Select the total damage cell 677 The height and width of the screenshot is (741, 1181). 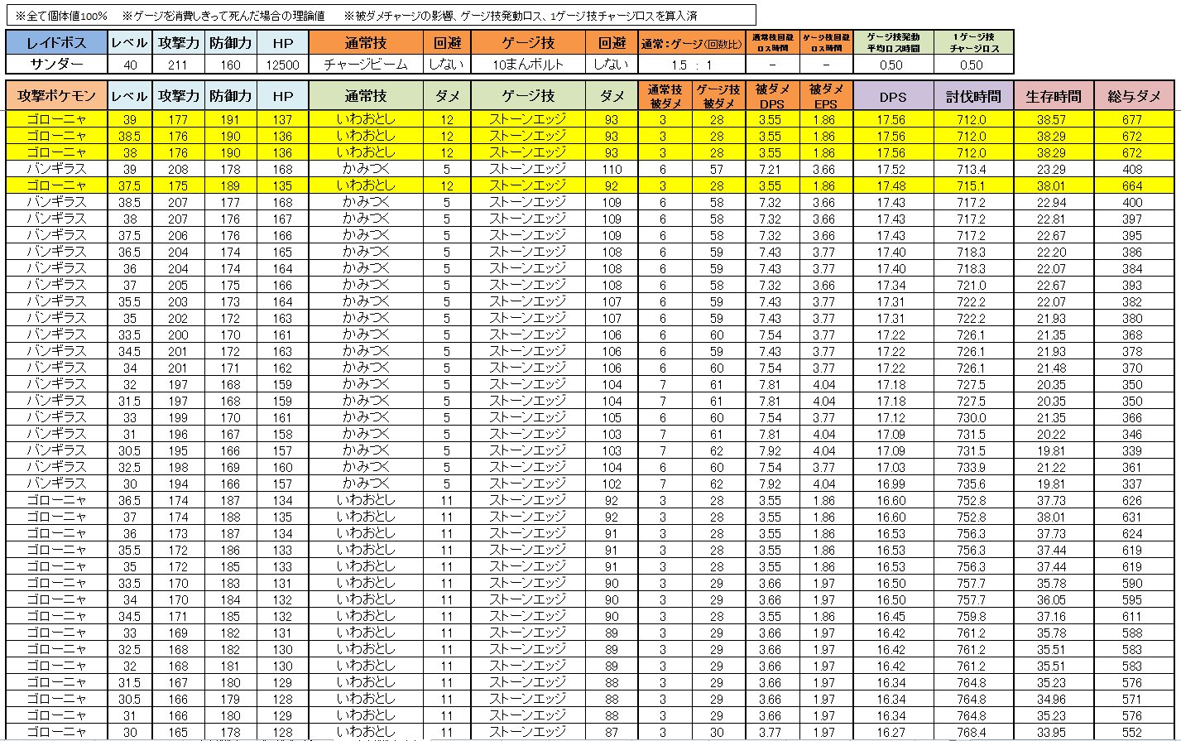click(1134, 119)
